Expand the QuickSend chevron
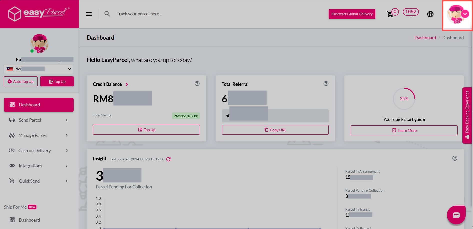Viewport: 473px width, 229px height. point(67,181)
